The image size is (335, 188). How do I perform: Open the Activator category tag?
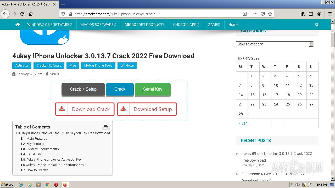click(22, 66)
